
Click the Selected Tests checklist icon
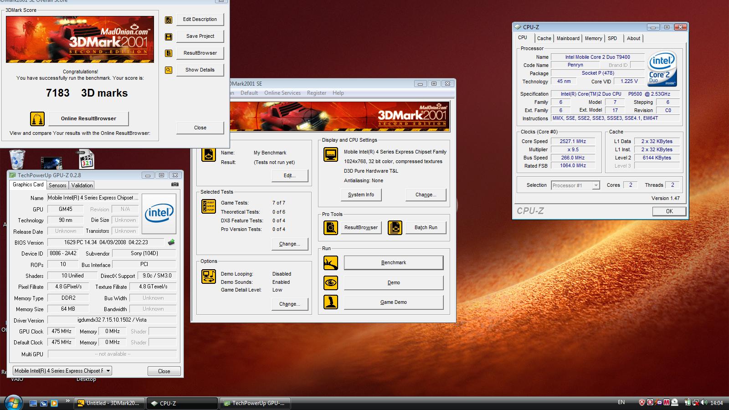coord(209,206)
